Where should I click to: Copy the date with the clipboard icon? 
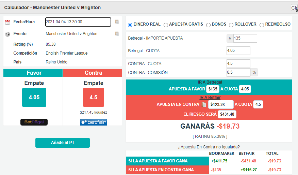[117, 22]
